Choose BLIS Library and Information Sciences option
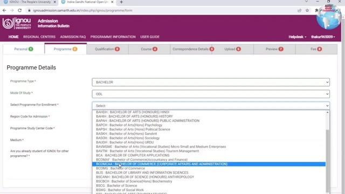This screenshot has width=345, height=194. (x=209, y=172)
